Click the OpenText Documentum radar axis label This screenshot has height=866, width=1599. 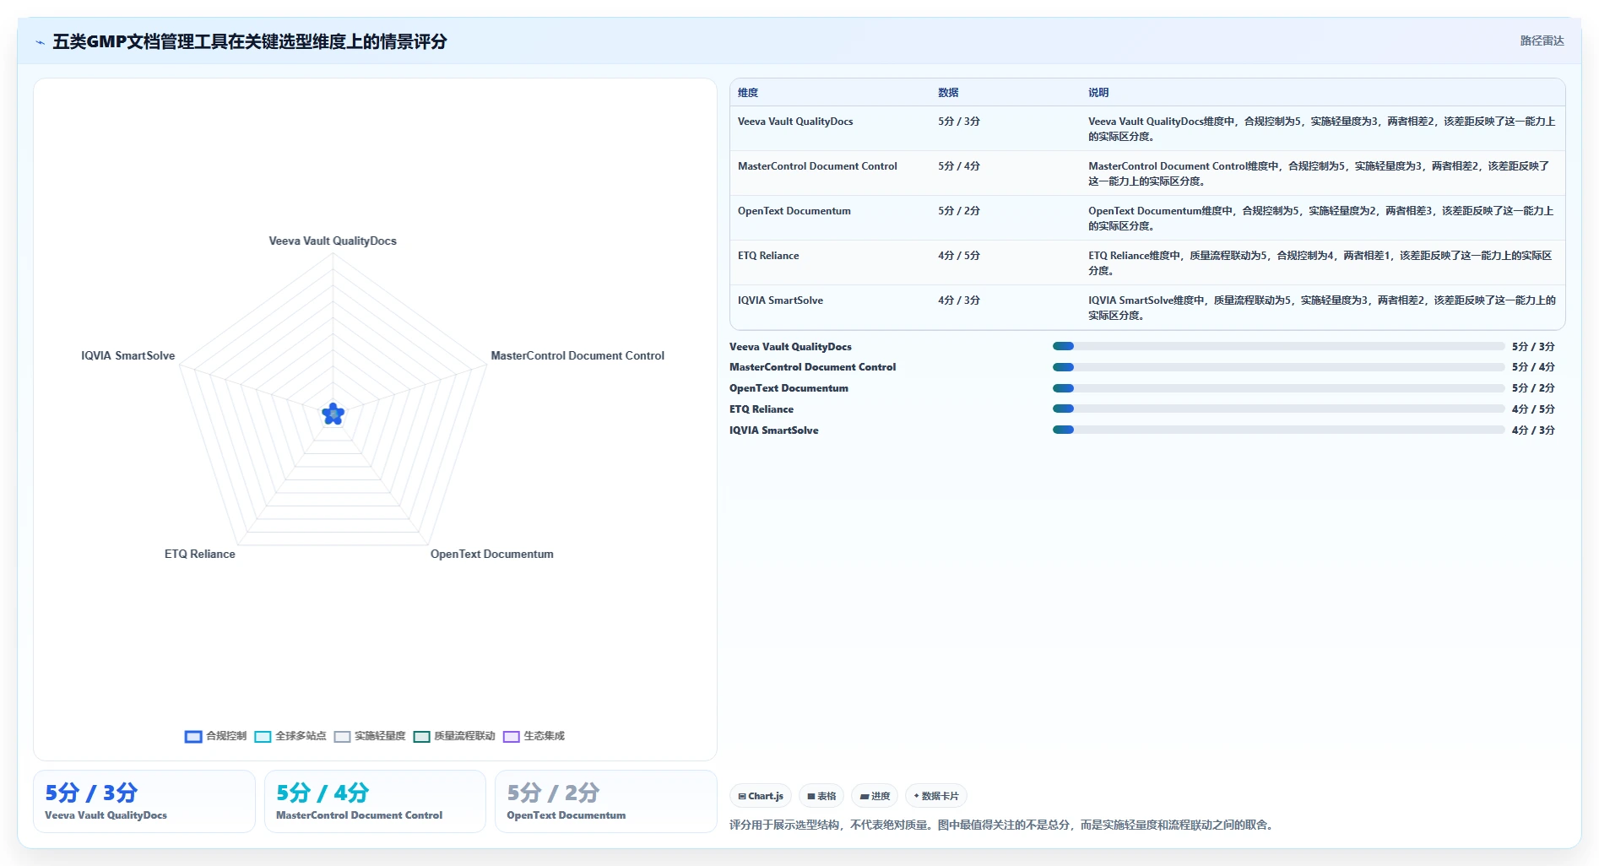[x=492, y=555]
